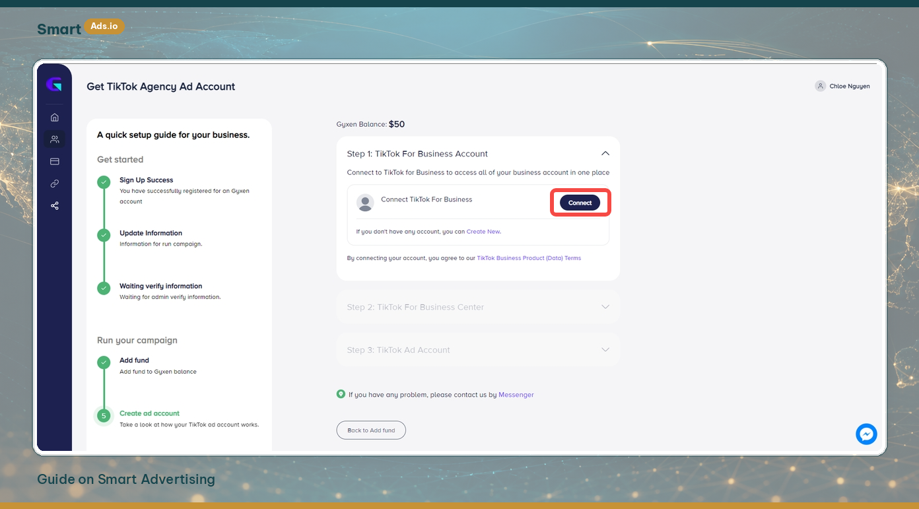Open the Create New link
This screenshot has height=509, width=919.
click(x=483, y=232)
